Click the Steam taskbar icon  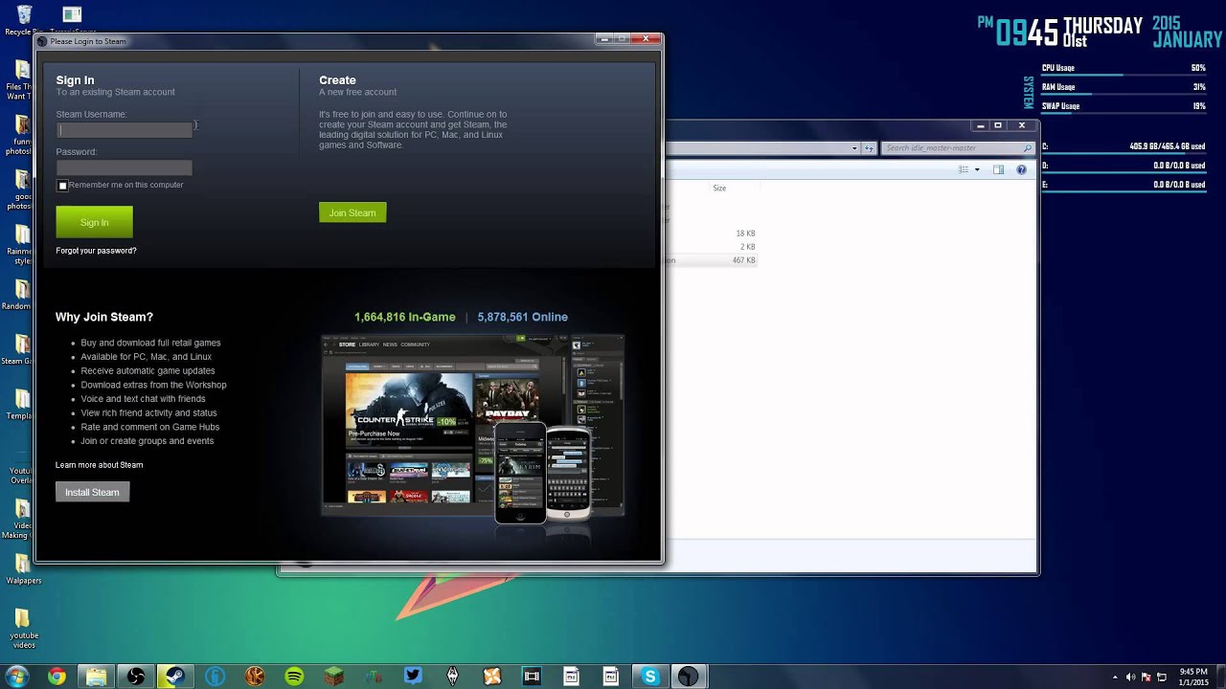click(175, 677)
